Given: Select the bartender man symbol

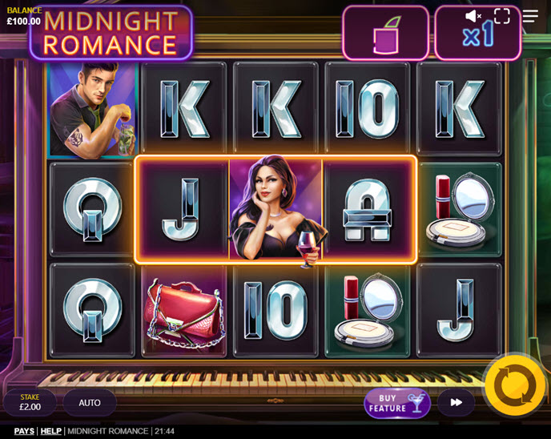Looking at the screenshot, I should (92, 110).
